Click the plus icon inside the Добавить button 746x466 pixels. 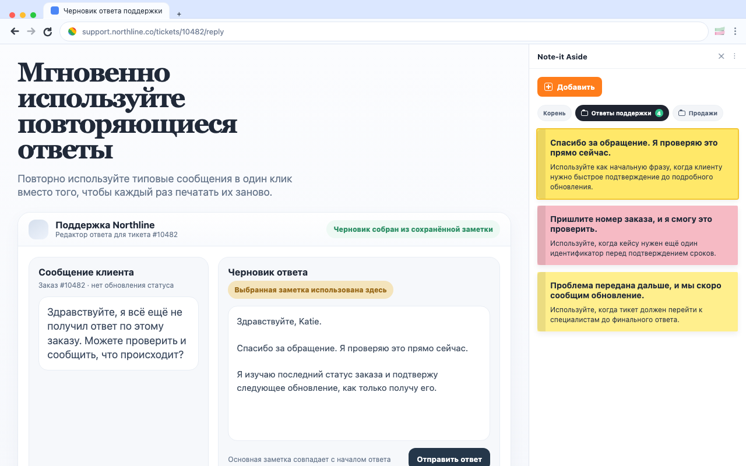[548, 86]
